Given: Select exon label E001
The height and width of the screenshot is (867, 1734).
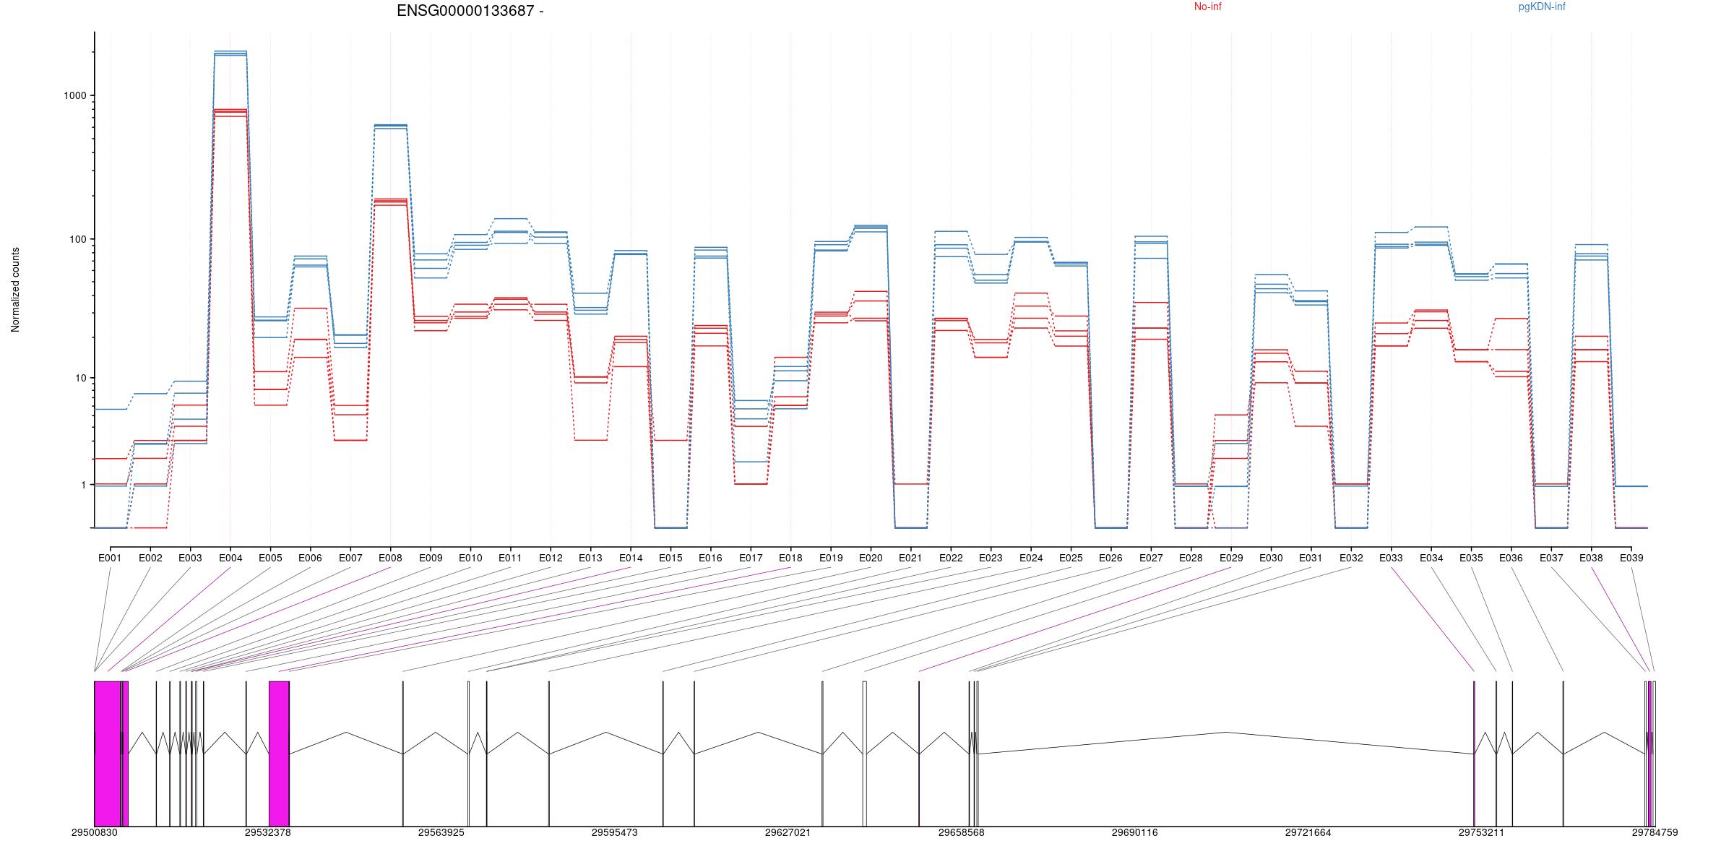Looking at the screenshot, I should pos(110,558).
